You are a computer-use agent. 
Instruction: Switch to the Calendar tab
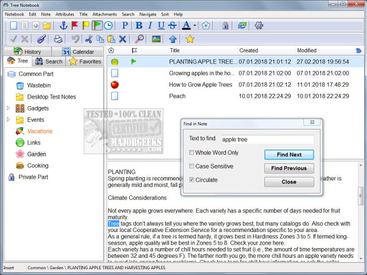point(78,52)
